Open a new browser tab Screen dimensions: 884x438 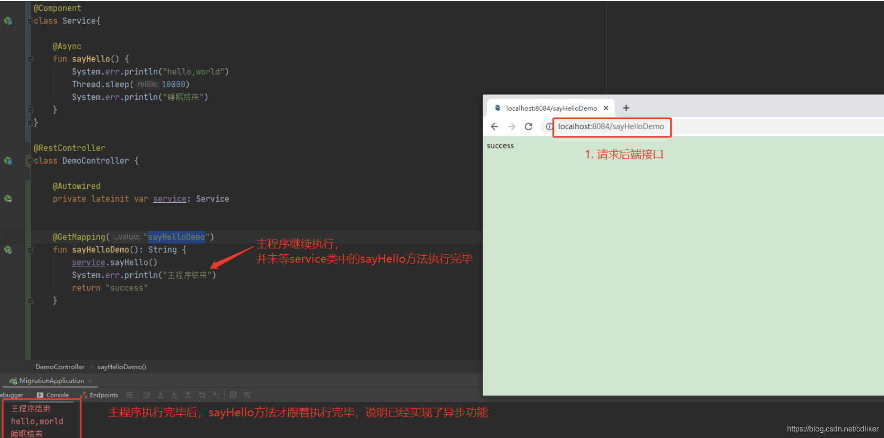pyautogui.click(x=626, y=108)
